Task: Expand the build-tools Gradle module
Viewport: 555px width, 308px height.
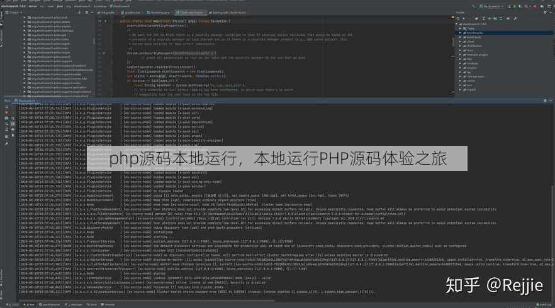Action: pos(460,37)
